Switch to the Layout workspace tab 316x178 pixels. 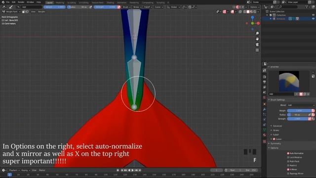pos(49,2)
